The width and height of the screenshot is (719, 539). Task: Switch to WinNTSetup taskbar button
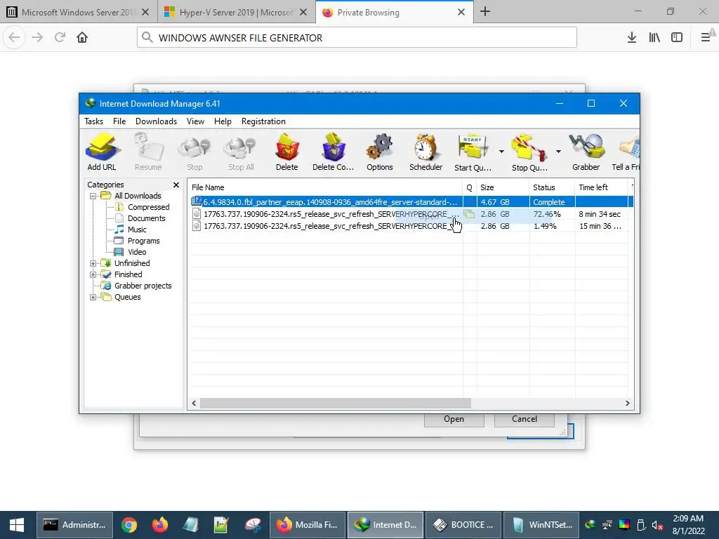(541, 525)
